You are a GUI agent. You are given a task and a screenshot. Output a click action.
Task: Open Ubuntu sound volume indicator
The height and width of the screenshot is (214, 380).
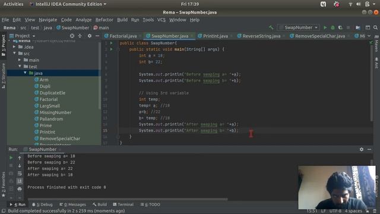click(359, 4)
